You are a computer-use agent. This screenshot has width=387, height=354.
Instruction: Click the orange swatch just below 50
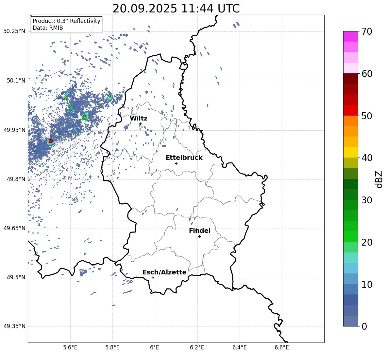tap(351, 121)
